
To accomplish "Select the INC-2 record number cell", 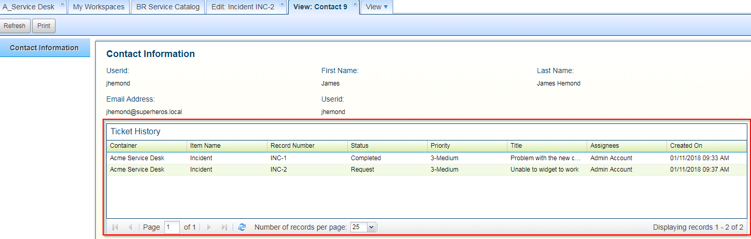I will coord(307,170).
